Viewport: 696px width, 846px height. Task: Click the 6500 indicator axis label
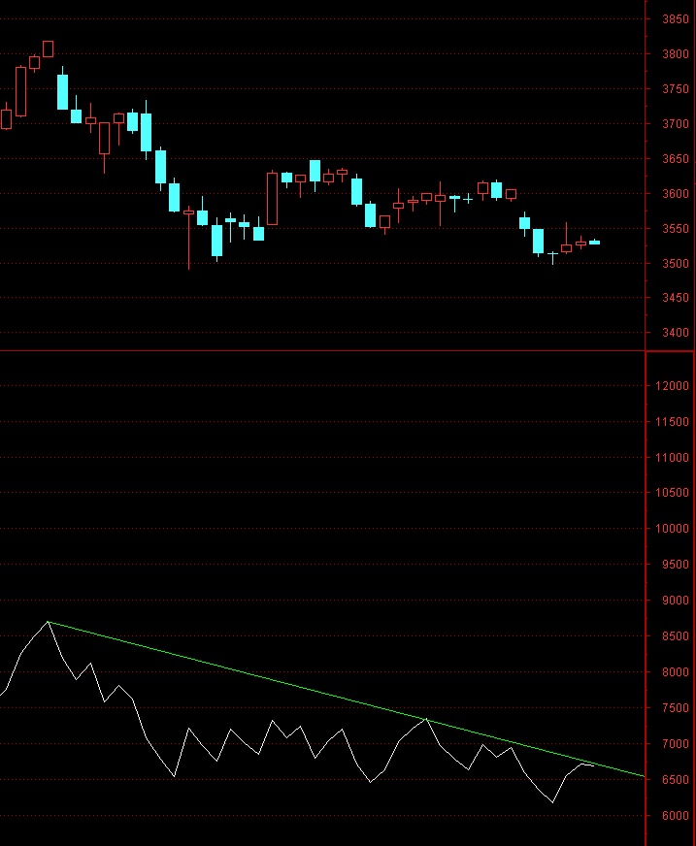[676, 780]
